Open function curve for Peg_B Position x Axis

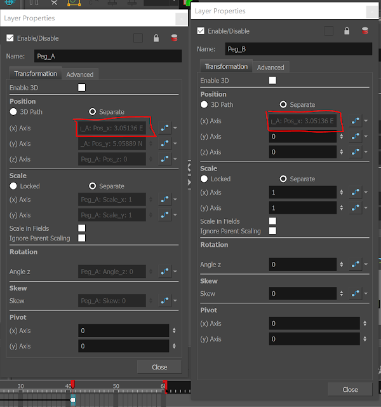tap(356, 121)
